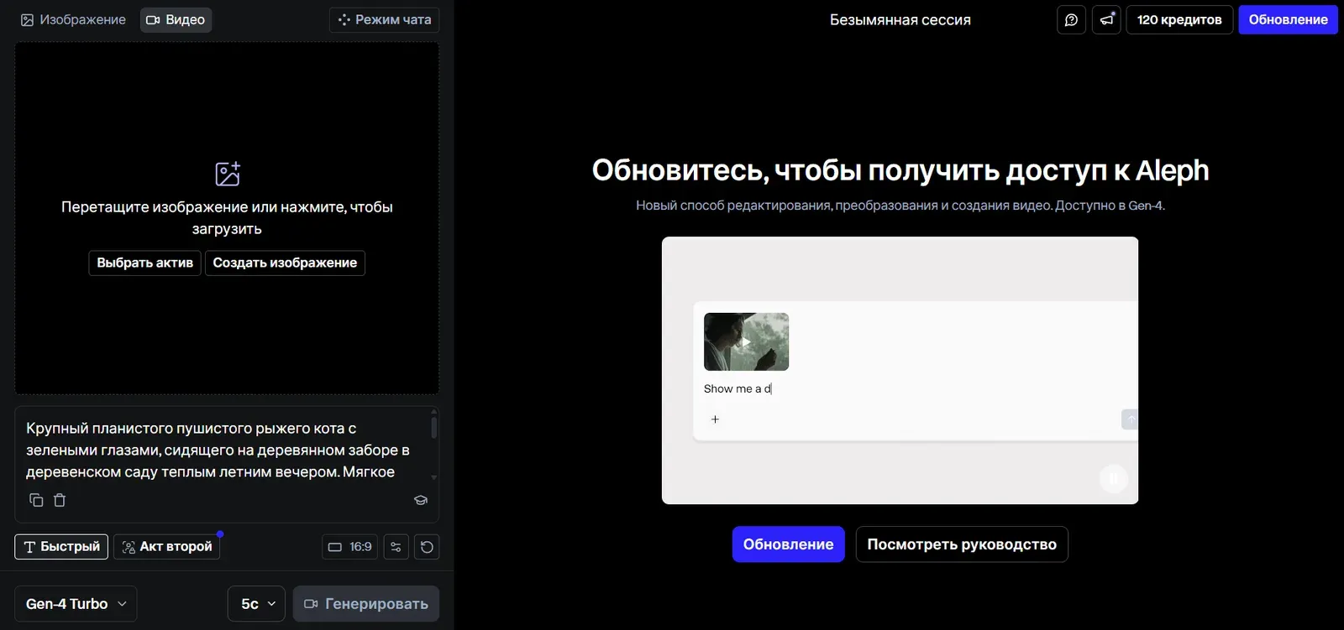Click the reset arrow icon
The height and width of the screenshot is (630, 1344).
[x=427, y=547]
